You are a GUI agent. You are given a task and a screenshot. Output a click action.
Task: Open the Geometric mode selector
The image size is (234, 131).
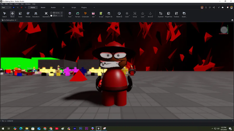[46, 14]
